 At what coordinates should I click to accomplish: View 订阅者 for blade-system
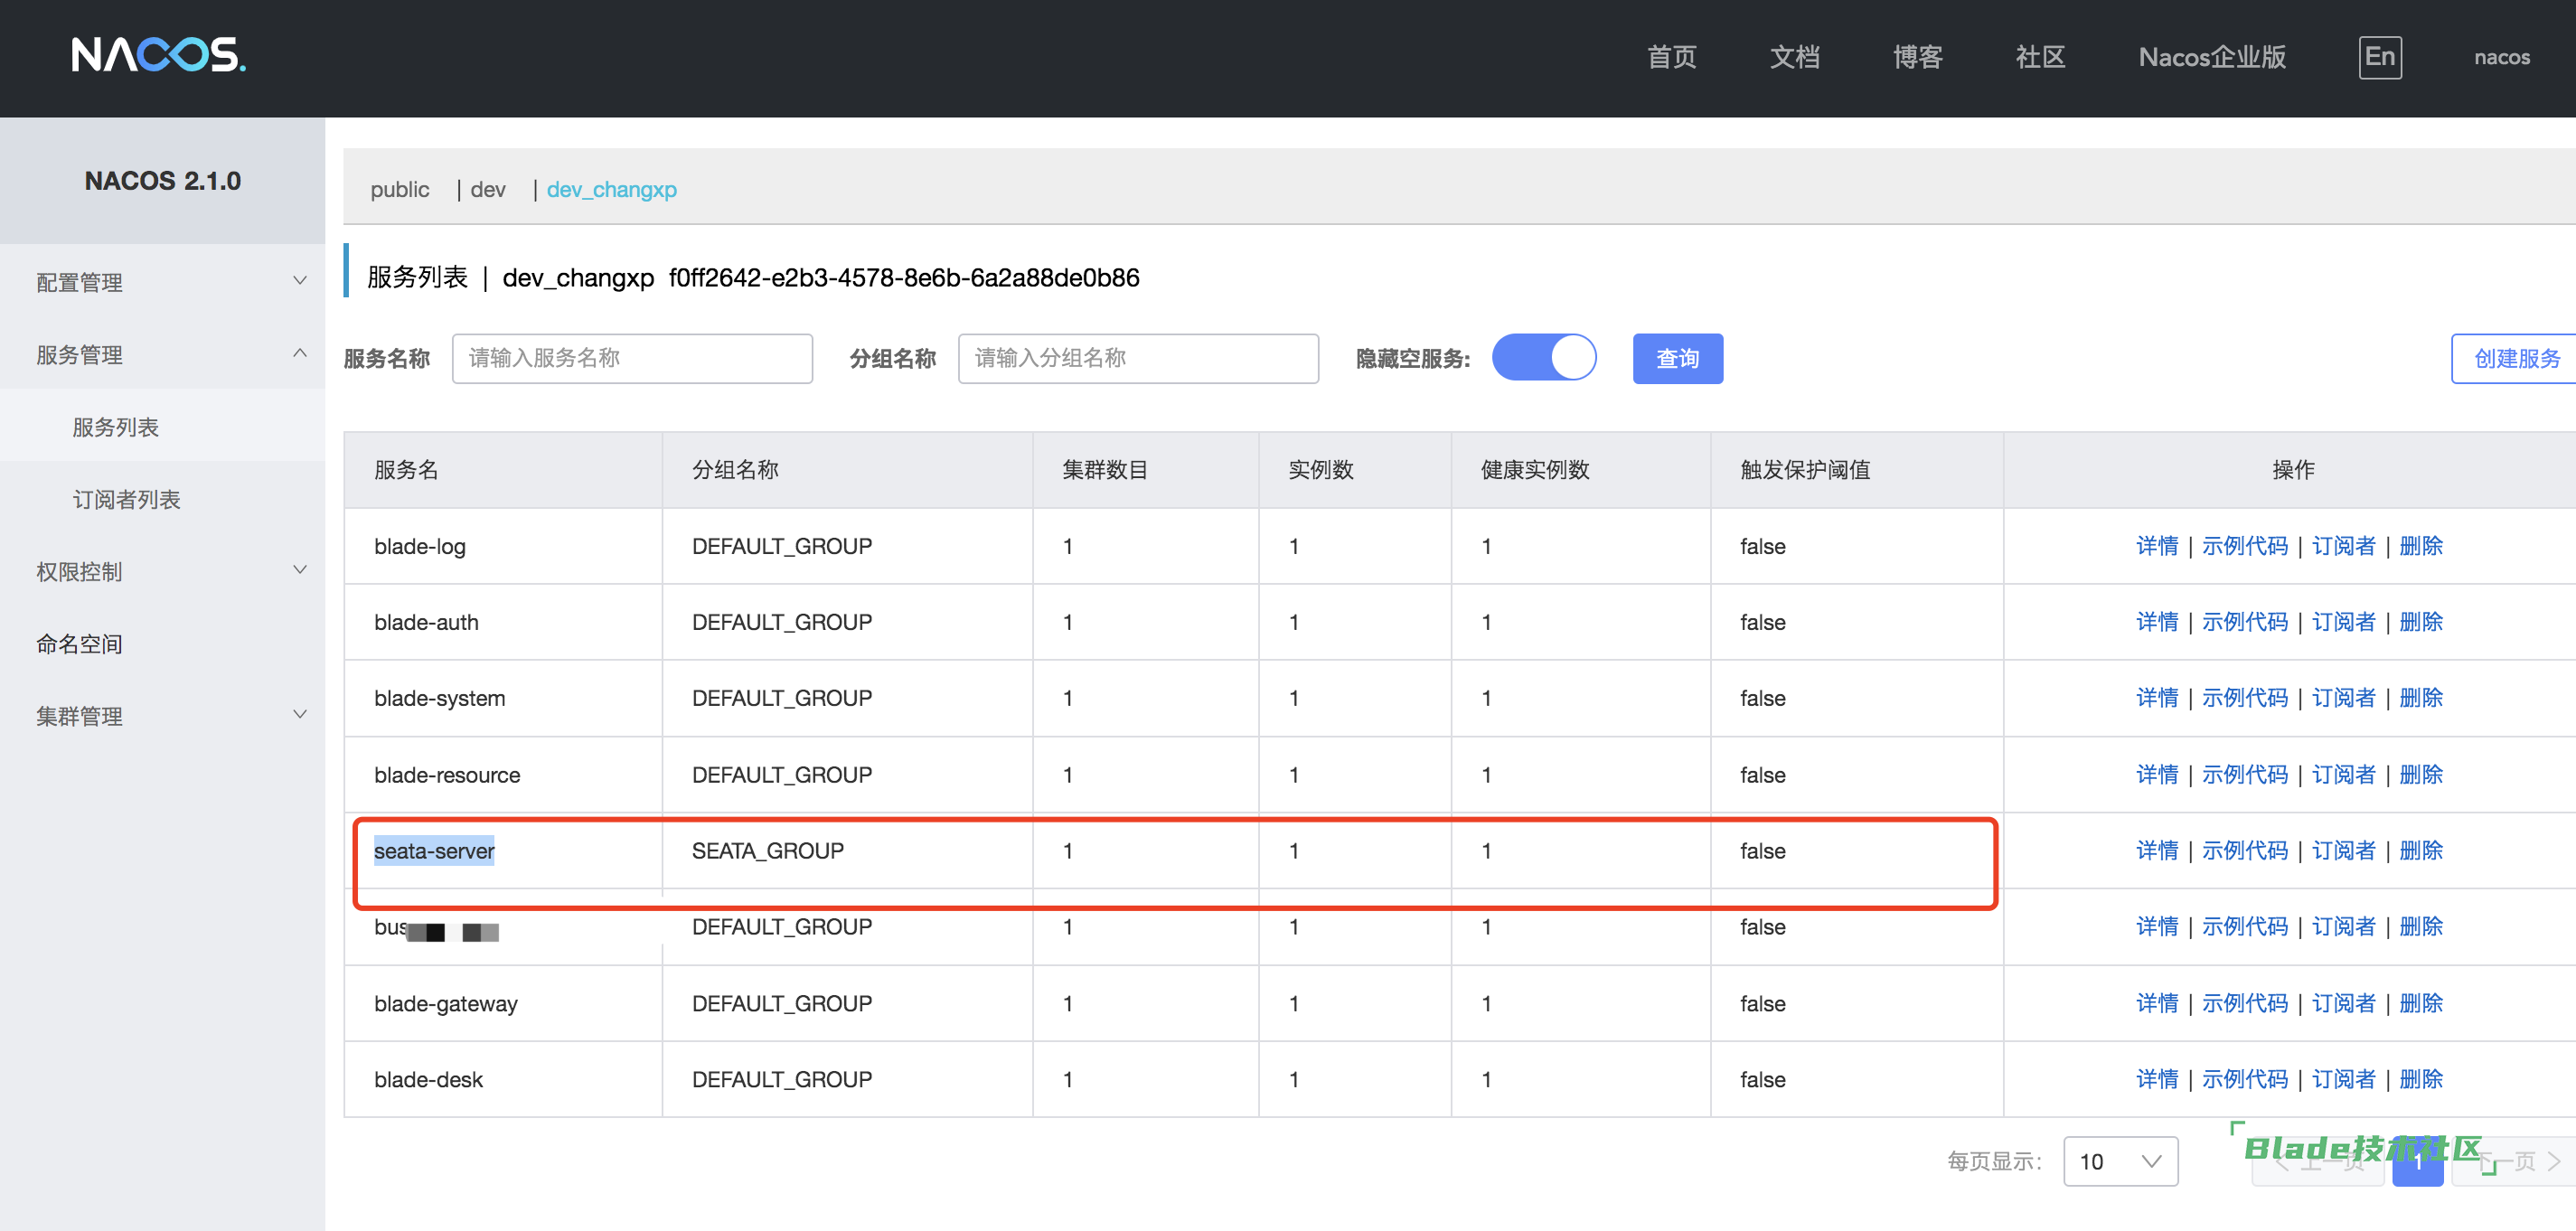click(x=2343, y=697)
